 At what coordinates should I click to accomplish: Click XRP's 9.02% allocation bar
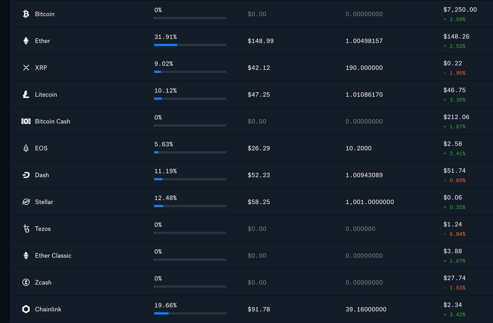[x=190, y=72]
